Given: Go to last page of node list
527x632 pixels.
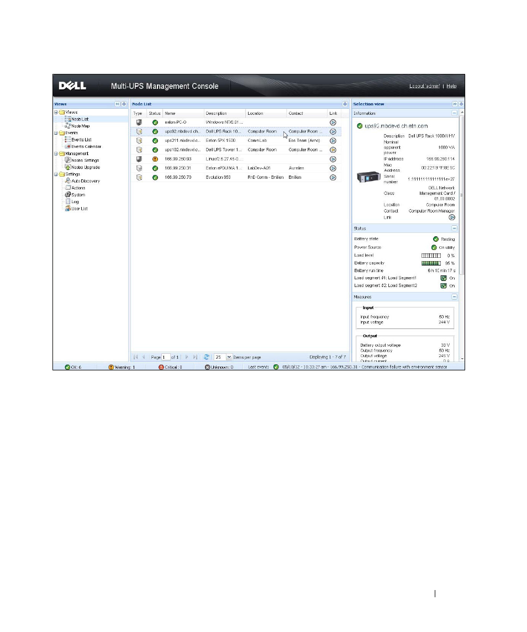Looking at the screenshot, I should coord(196,357).
